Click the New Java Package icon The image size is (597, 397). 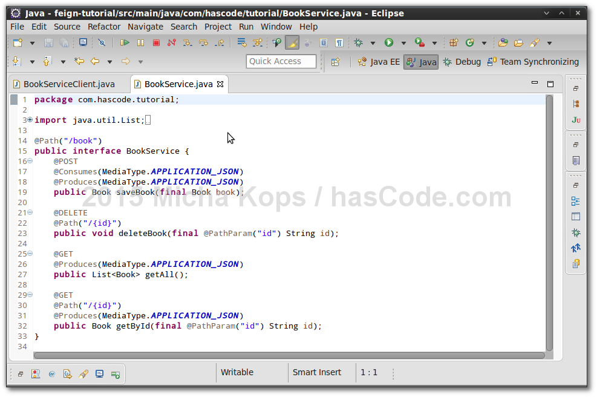click(x=453, y=42)
